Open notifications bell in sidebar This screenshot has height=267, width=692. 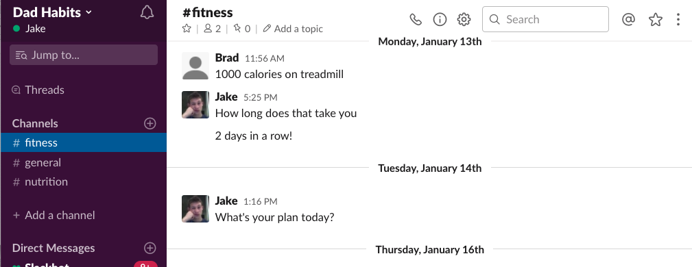click(x=147, y=12)
